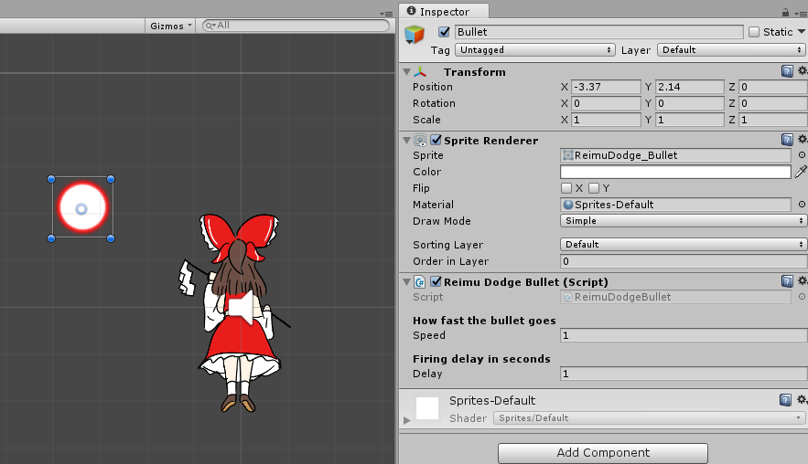Click the Position Z field
This screenshot has width=808, height=464.
click(773, 87)
